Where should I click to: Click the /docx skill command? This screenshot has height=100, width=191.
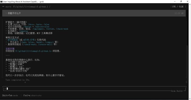31,24
